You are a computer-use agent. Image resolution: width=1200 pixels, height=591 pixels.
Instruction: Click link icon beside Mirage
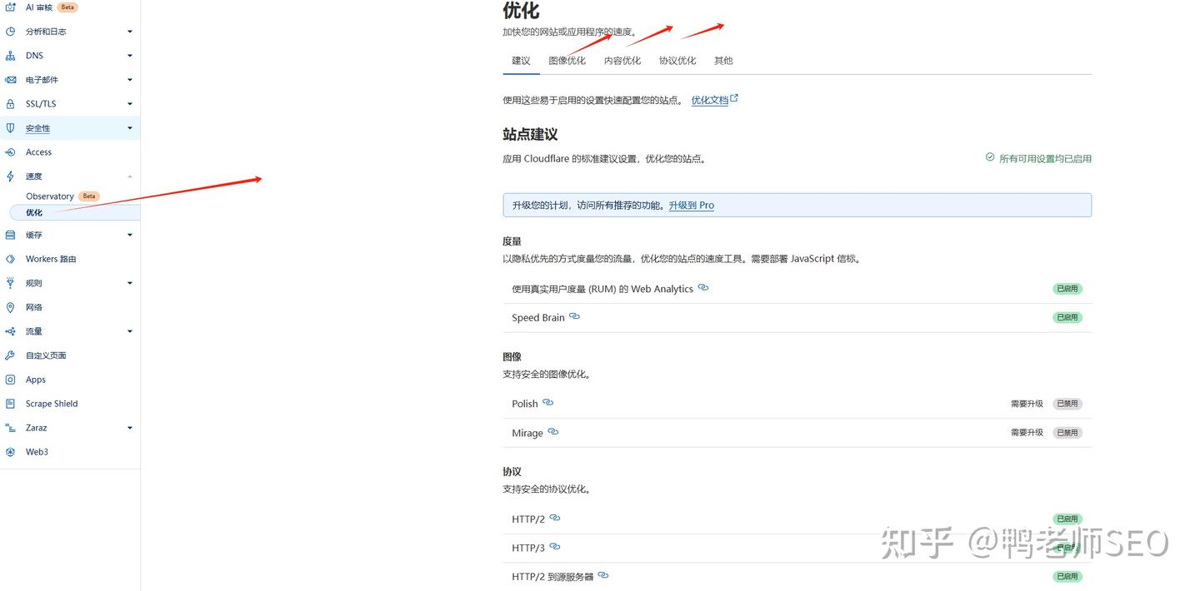coord(552,431)
